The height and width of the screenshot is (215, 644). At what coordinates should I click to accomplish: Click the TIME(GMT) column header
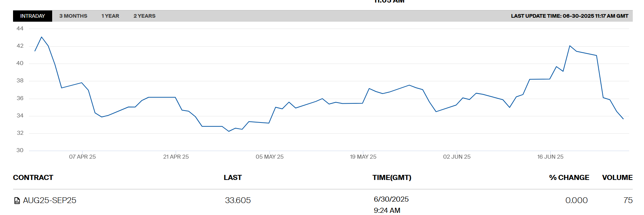coord(392,177)
